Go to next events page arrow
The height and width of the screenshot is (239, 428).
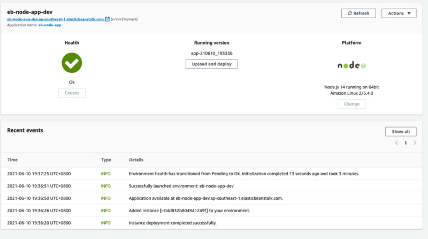click(x=415, y=143)
